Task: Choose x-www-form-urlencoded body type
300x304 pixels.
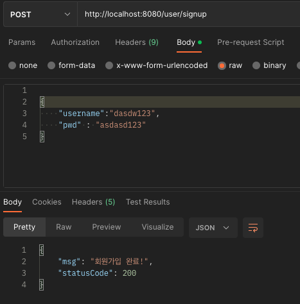Action: point(109,65)
